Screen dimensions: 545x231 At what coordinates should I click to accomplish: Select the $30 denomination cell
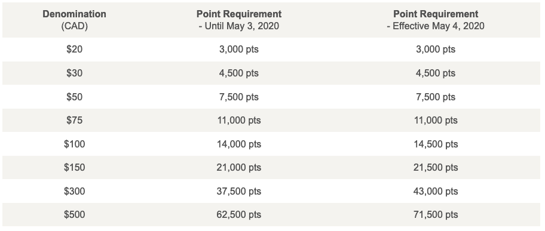point(74,73)
